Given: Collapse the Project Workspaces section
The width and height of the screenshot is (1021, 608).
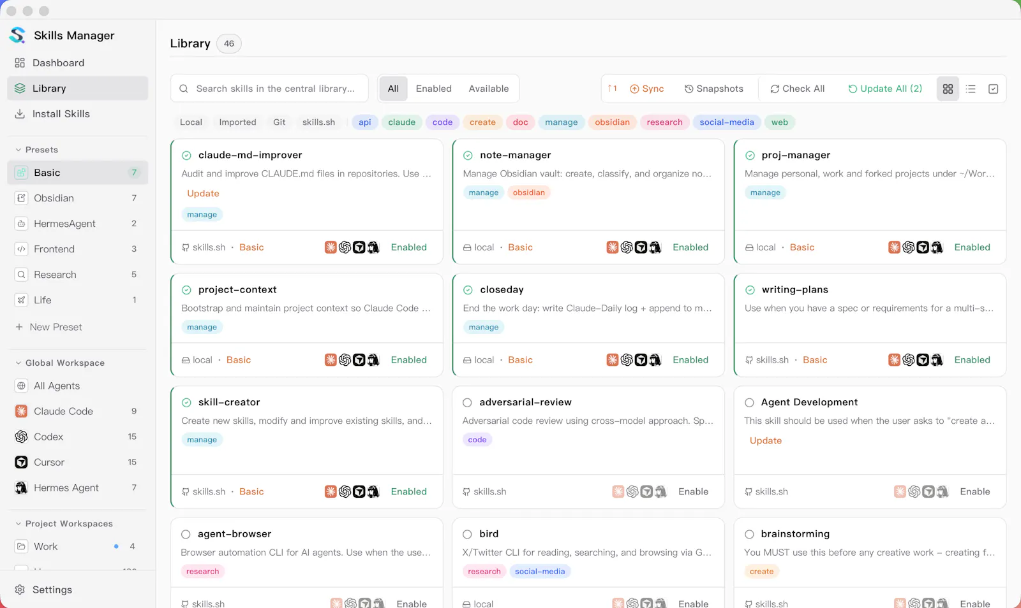Looking at the screenshot, I should tap(64, 523).
